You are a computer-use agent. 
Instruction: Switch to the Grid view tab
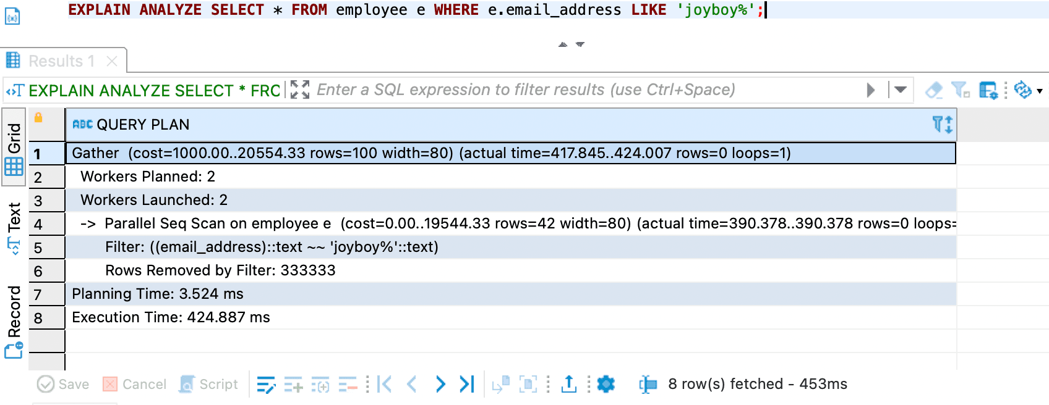pyautogui.click(x=14, y=148)
